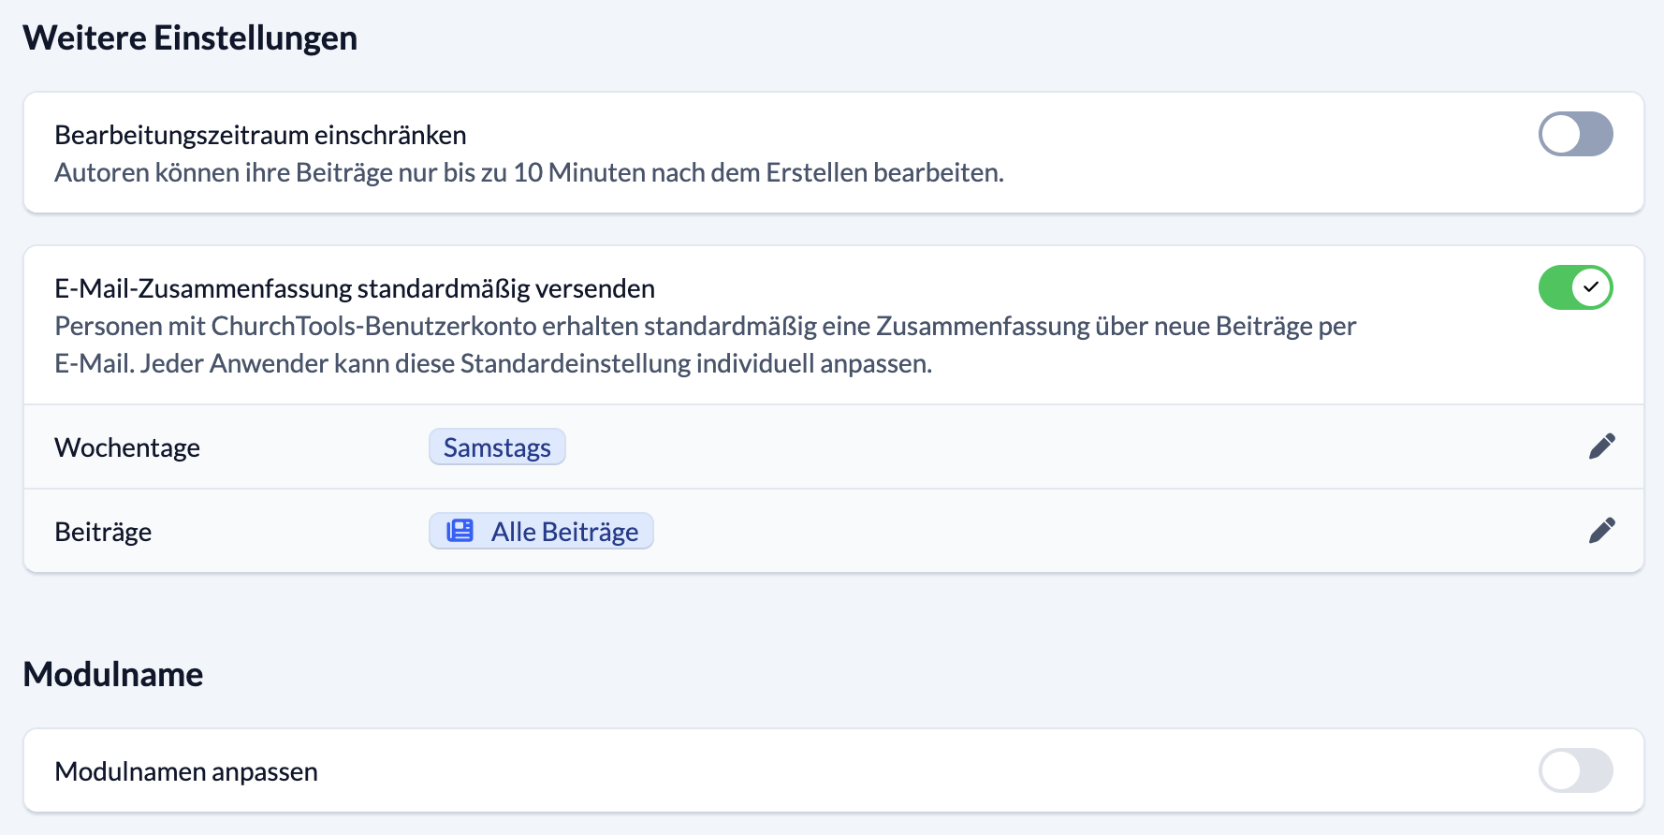Click the newspaper icon in Alle Beiträge

tap(460, 531)
